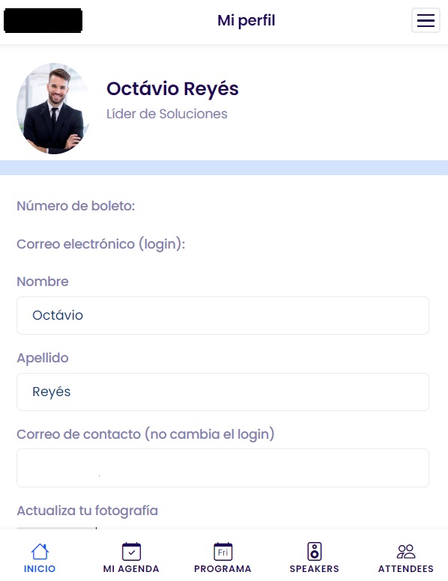Open the SPEAKERS tab label
Viewport: 448px width, 581px height.
pyautogui.click(x=315, y=569)
